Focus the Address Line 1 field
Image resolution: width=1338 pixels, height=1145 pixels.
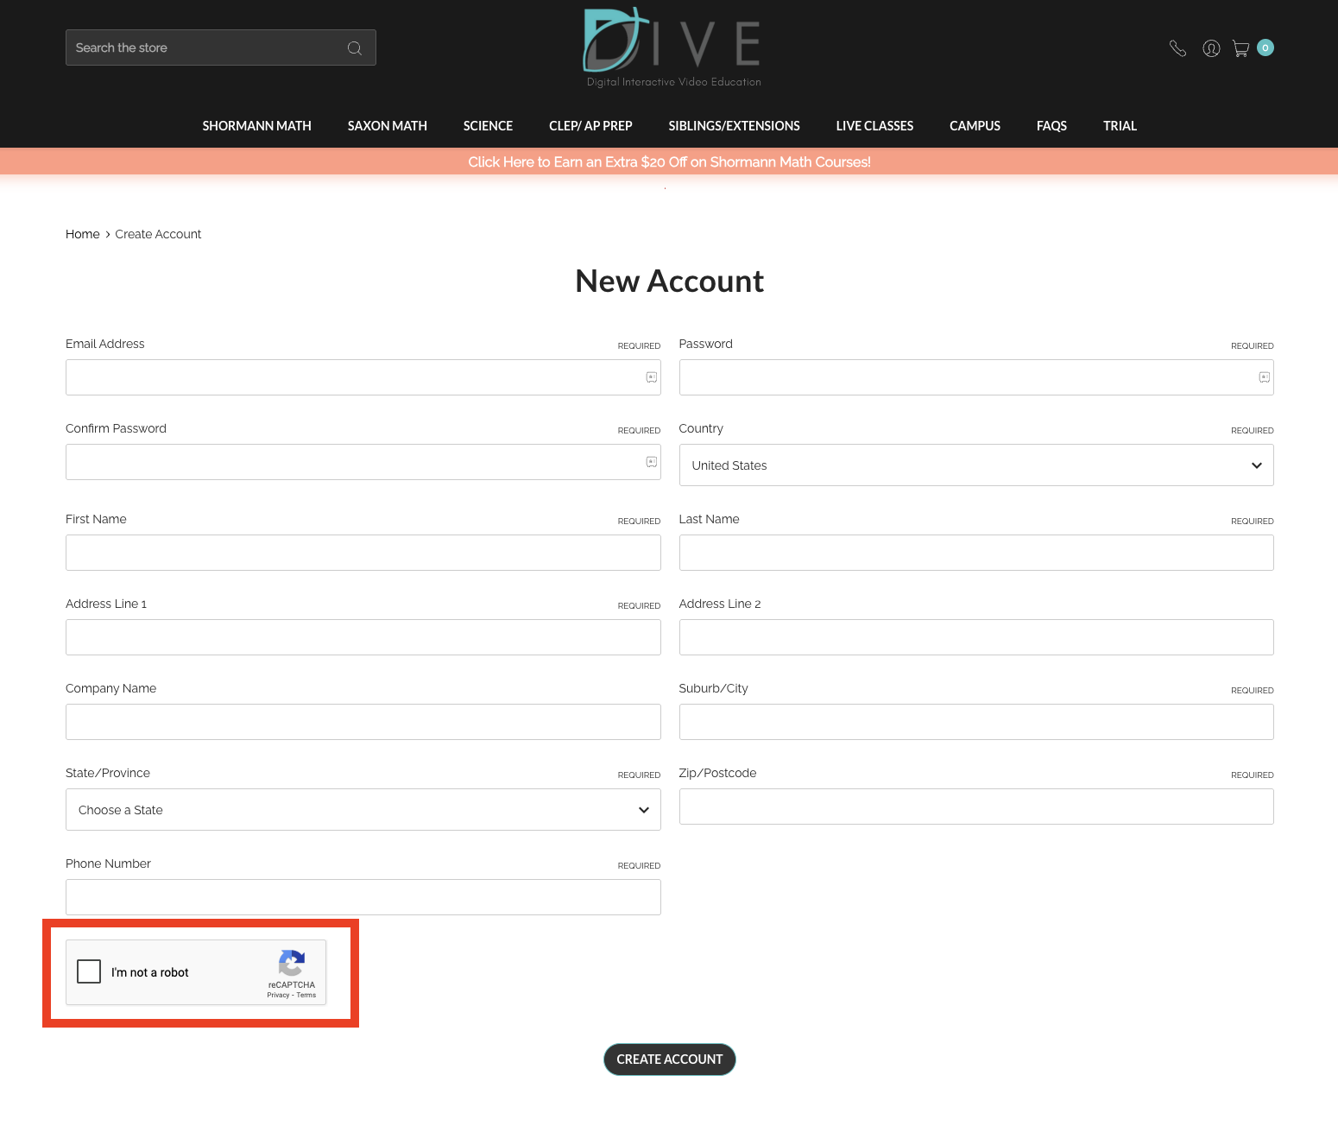(363, 637)
